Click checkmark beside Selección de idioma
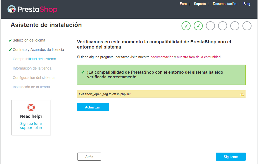This screenshot has height=164, width=258. tap(10, 40)
